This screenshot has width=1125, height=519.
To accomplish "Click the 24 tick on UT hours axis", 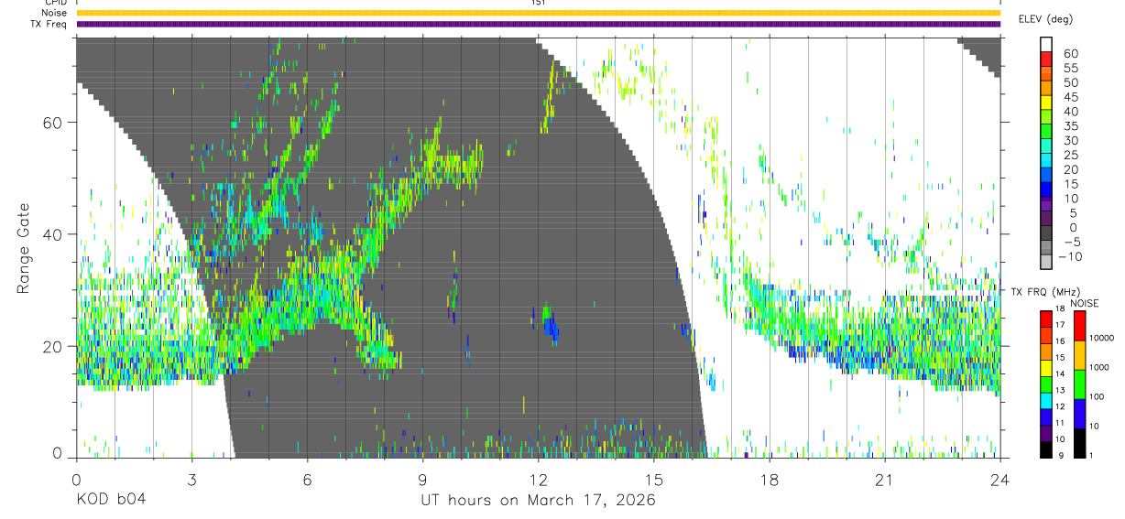I will click(x=999, y=480).
